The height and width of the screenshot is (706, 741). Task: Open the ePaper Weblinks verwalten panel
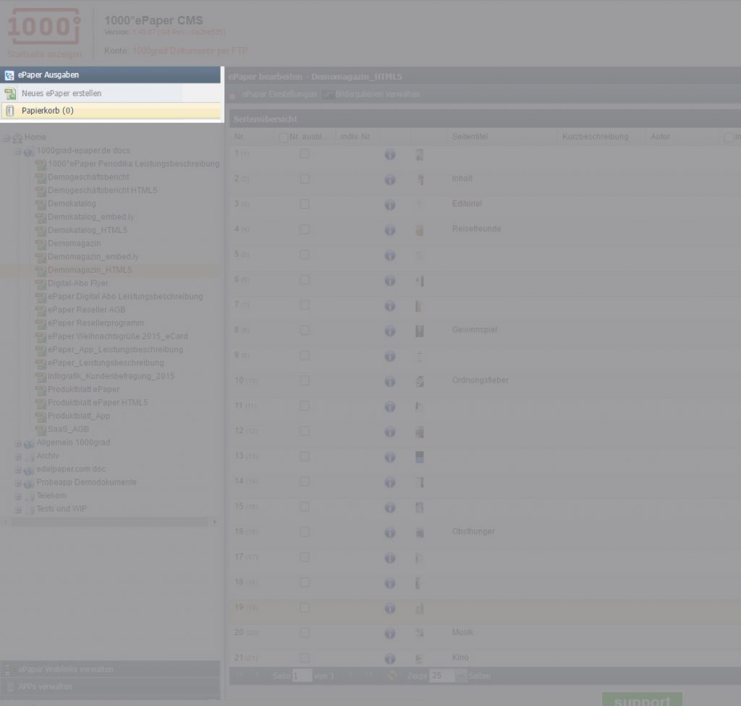(110, 669)
